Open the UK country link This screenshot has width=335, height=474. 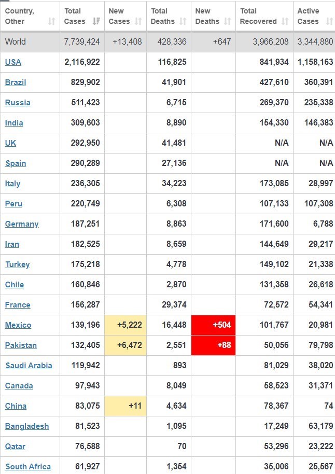pos(10,143)
